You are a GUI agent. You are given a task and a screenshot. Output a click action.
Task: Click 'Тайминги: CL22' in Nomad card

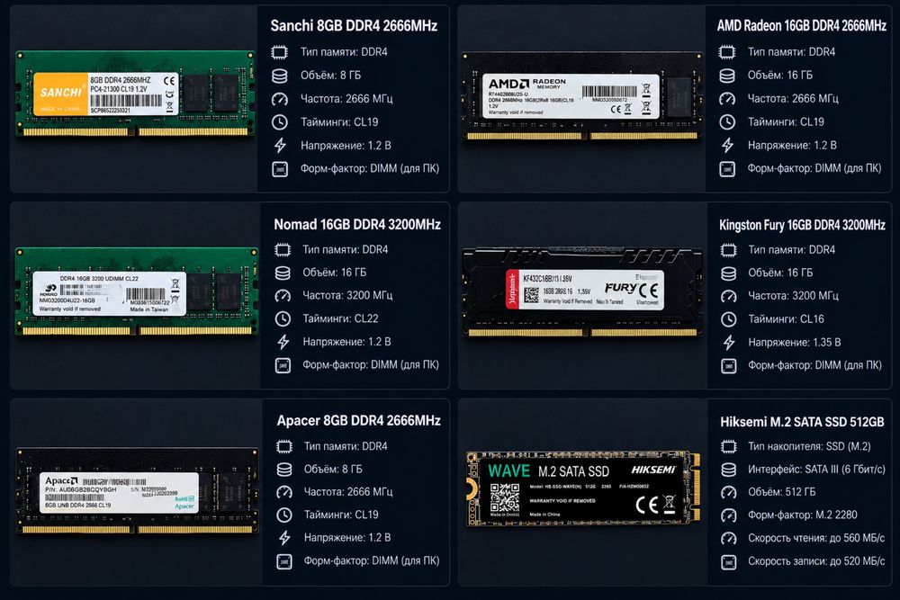pyautogui.click(x=340, y=319)
